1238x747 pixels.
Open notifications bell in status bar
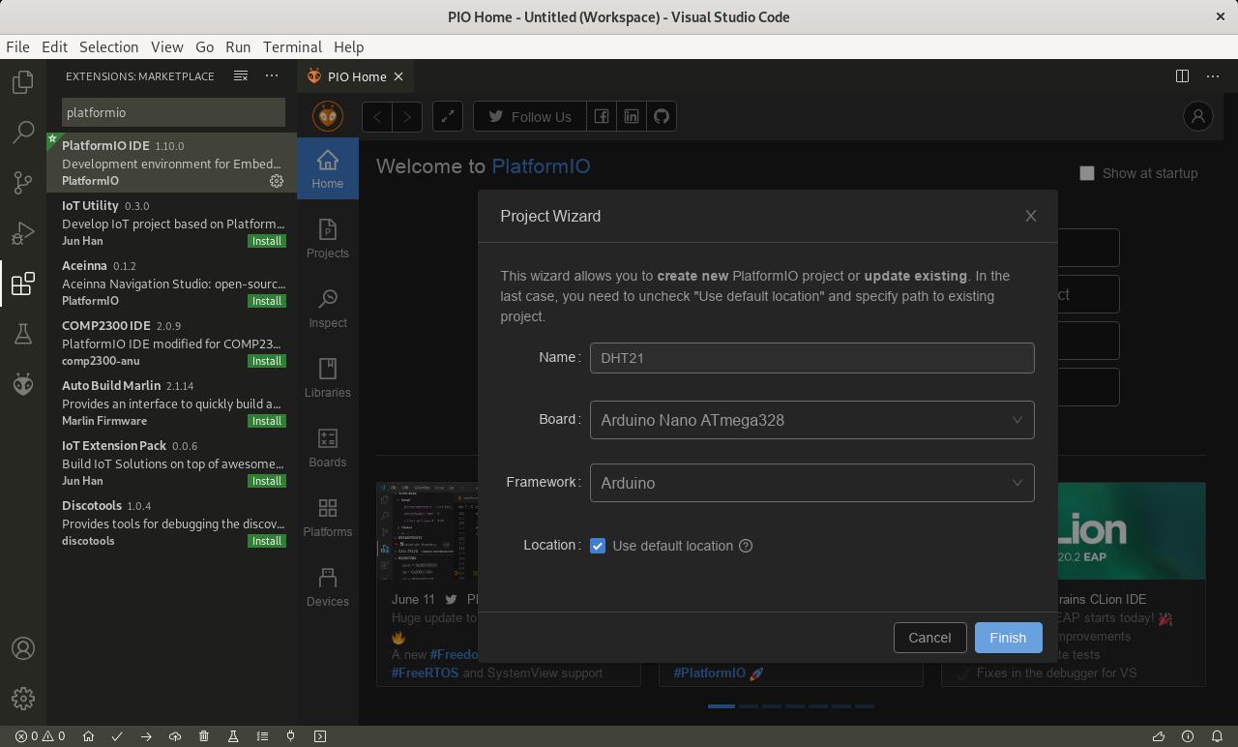pyautogui.click(x=1218, y=736)
